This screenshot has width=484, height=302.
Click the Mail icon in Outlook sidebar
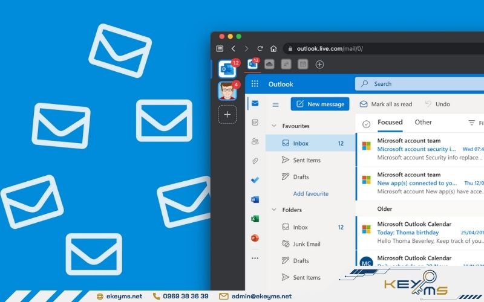255,103
